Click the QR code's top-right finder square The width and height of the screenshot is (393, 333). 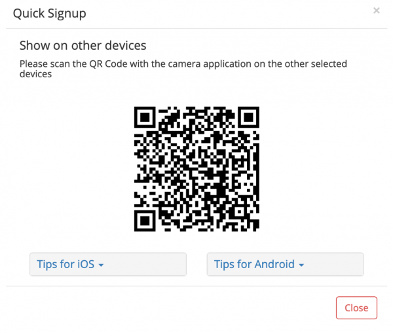[x=248, y=118]
